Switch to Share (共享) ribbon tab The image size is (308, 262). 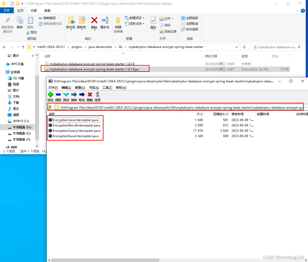tap(34, 10)
